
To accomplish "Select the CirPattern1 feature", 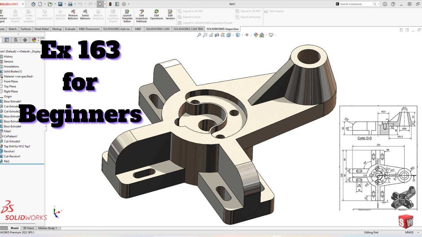I will [11, 136].
